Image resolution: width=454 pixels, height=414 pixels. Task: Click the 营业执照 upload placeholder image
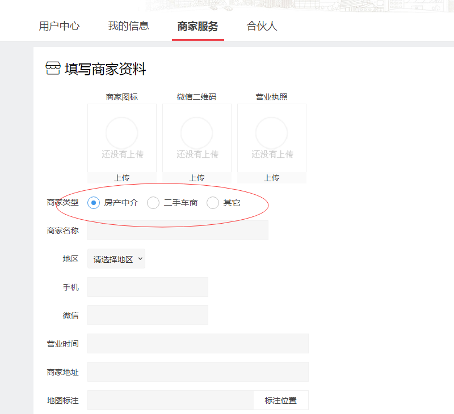(x=272, y=138)
